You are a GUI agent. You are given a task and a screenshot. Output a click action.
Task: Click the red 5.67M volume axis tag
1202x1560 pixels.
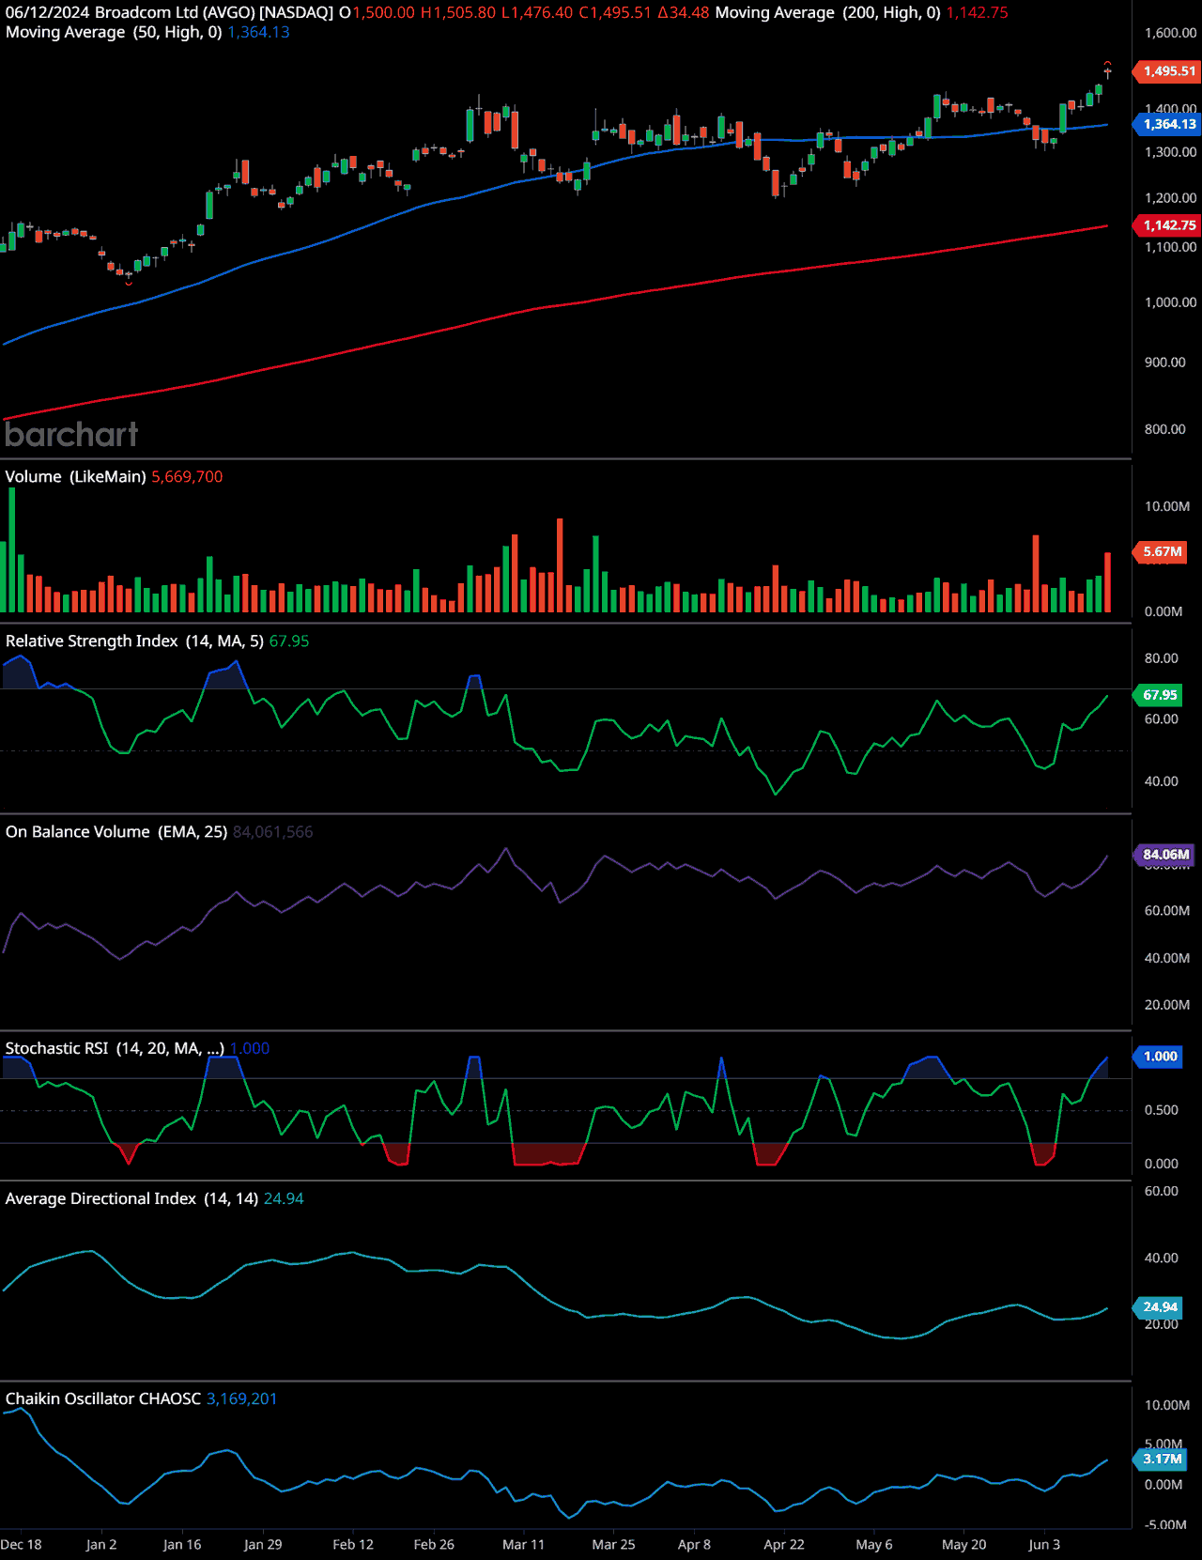tap(1162, 552)
